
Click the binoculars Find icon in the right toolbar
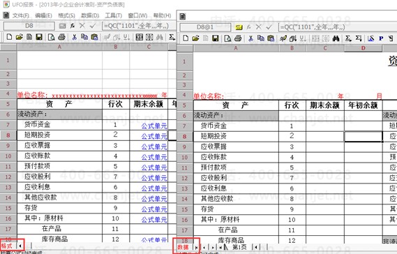coord(336,38)
